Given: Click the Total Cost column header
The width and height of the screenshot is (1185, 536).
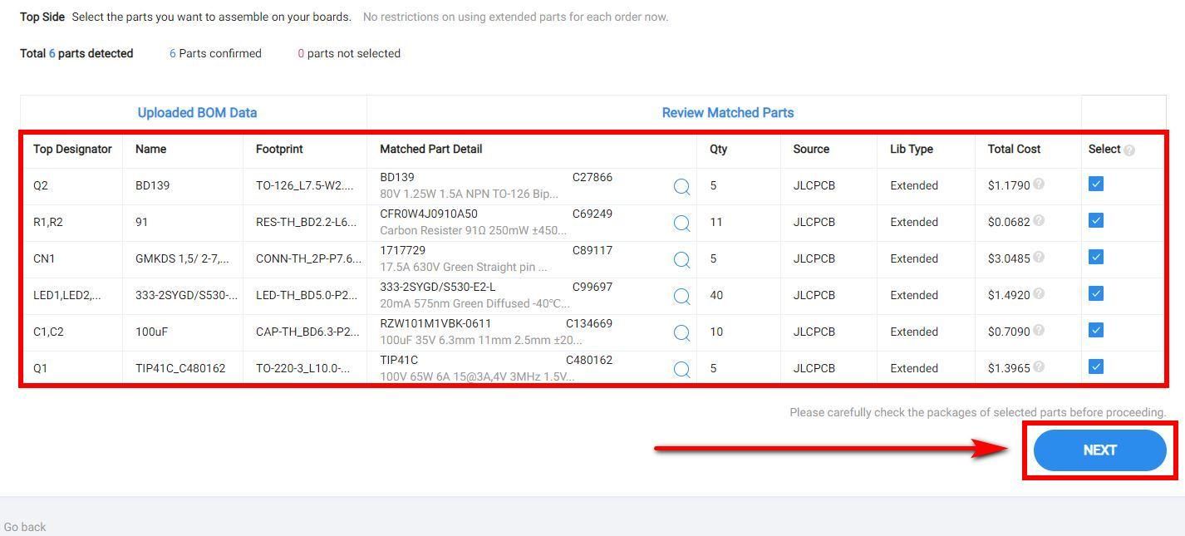Looking at the screenshot, I should (x=1014, y=150).
